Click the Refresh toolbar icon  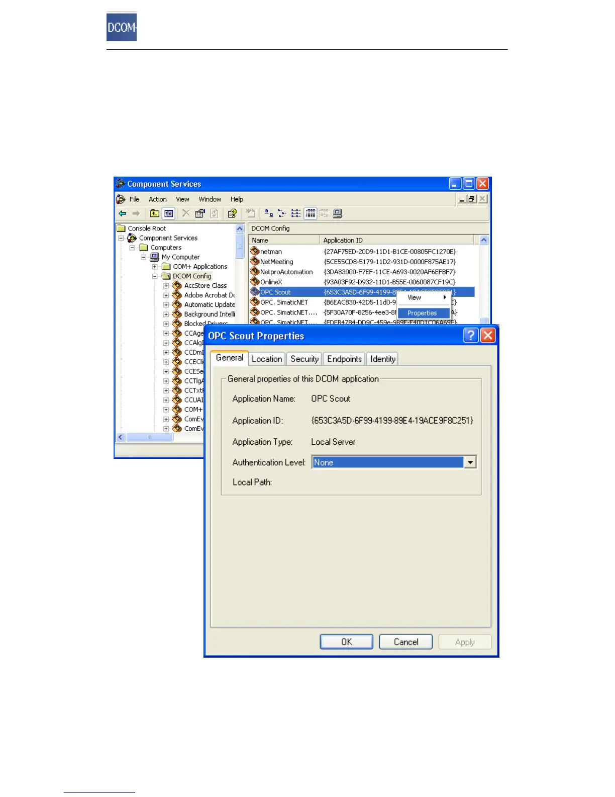click(x=214, y=213)
